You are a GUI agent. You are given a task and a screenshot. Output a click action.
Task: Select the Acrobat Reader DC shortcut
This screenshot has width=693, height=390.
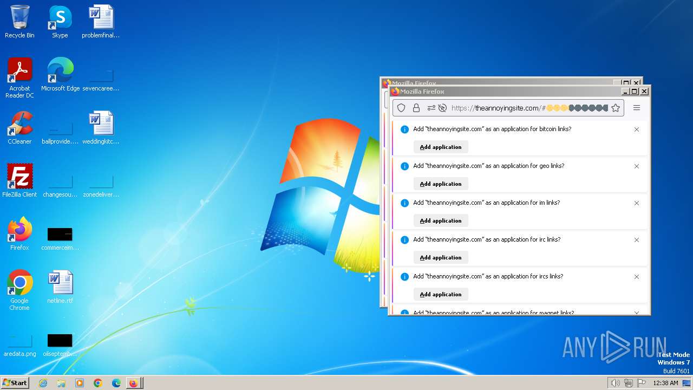coord(19,77)
